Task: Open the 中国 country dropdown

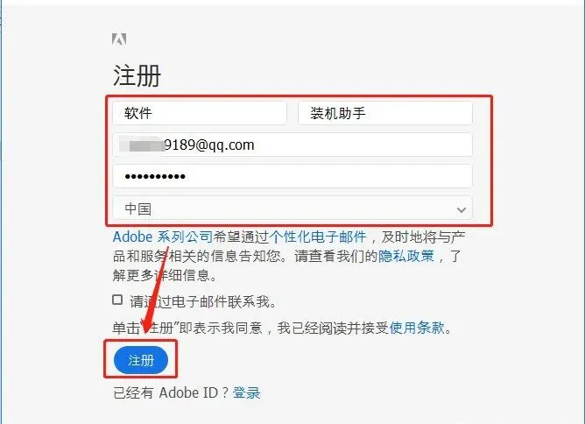Action: 292,208
